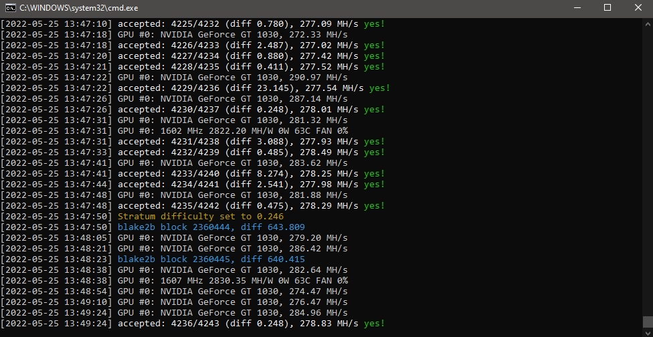
Task: Click the 'accepted: 4233/4240 (diff 8.274)' line
Action: pos(193,173)
